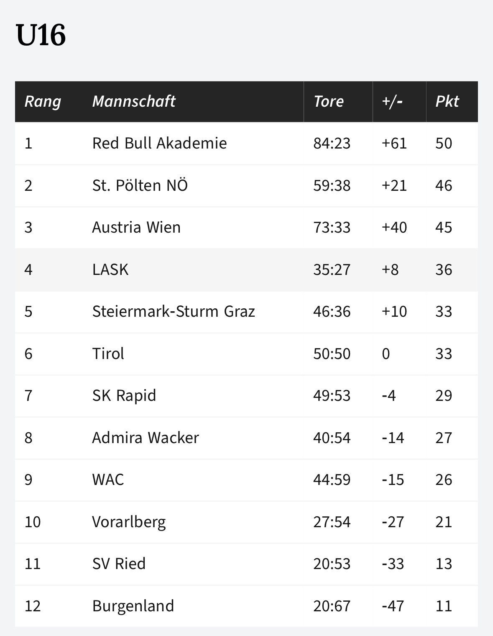Viewport: 493px width, 636px height.
Task: Open the Austria Wien row
Action: [x=246, y=227]
